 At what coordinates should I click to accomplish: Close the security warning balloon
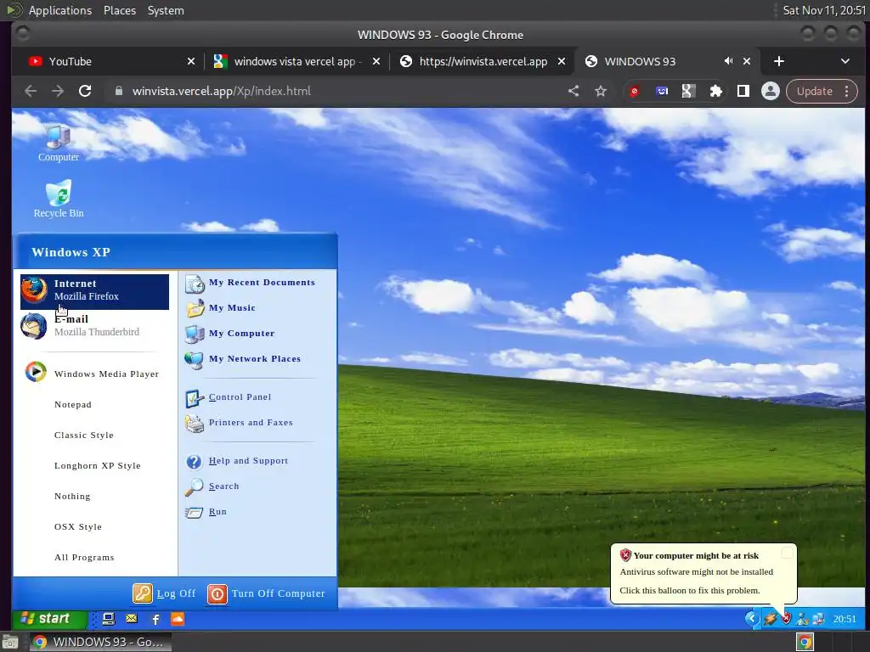(787, 553)
